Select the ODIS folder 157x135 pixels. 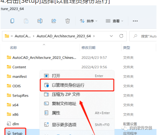click(16, 86)
